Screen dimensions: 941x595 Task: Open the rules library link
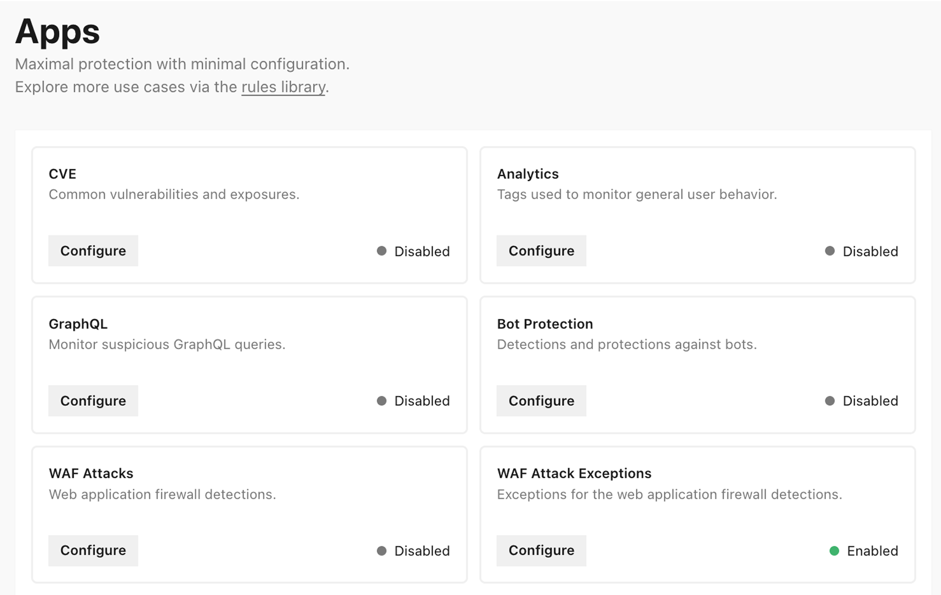pos(283,87)
